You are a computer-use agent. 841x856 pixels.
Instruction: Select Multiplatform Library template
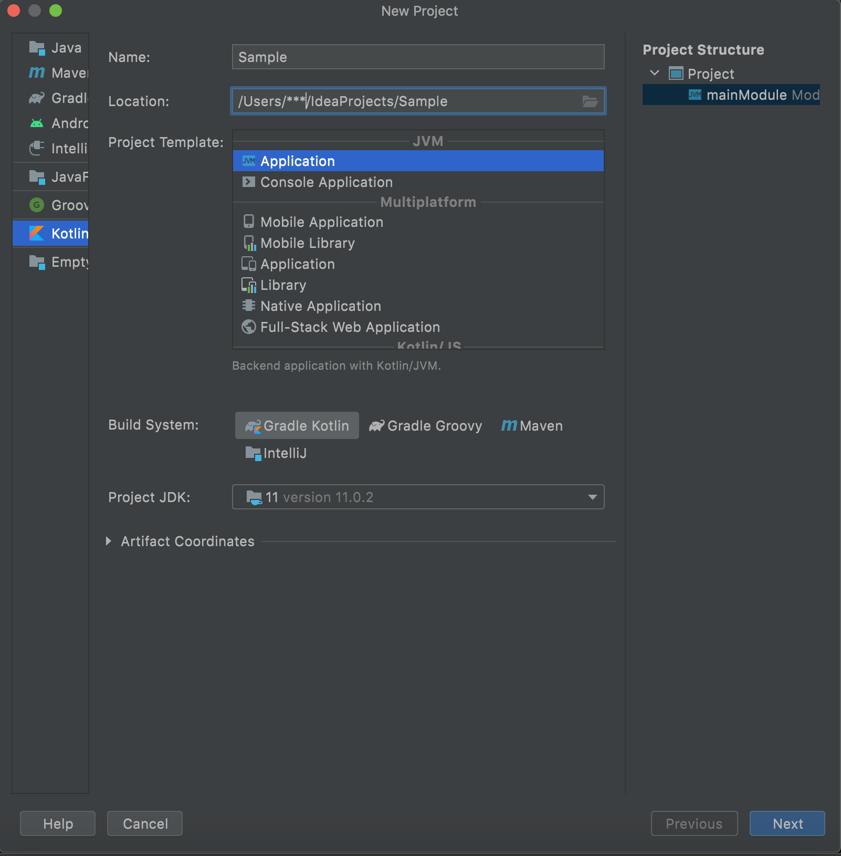click(418, 285)
